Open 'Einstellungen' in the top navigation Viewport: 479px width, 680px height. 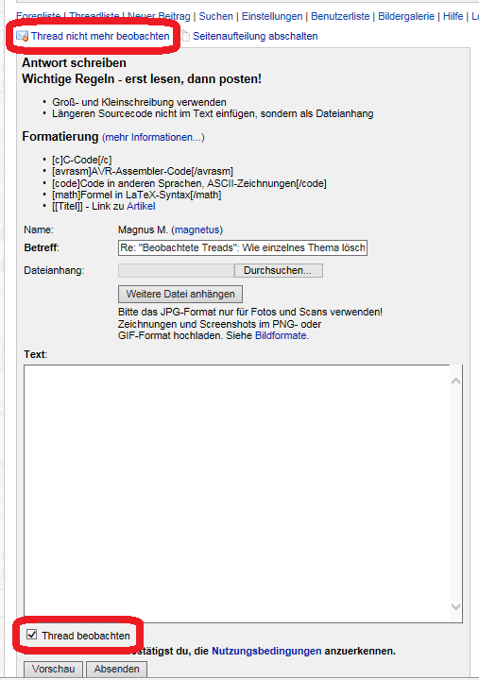(x=272, y=16)
